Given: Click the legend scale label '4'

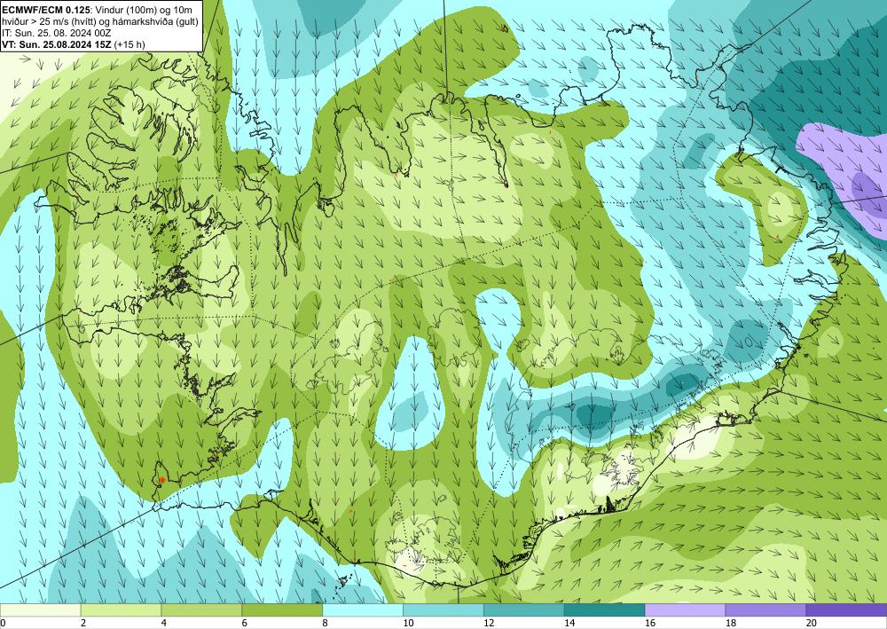Looking at the screenshot, I should coord(164,624).
